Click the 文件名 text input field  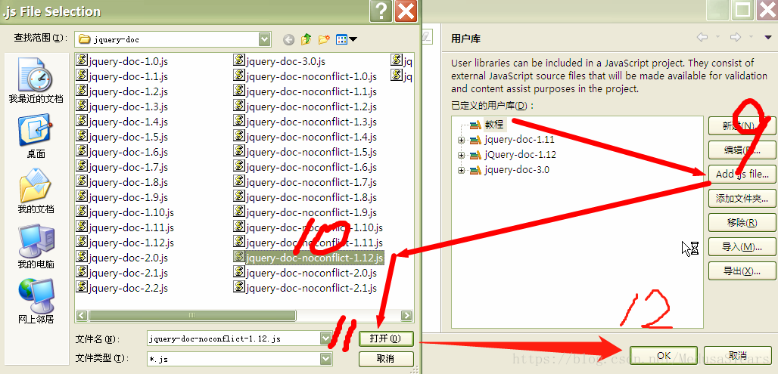pos(234,338)
